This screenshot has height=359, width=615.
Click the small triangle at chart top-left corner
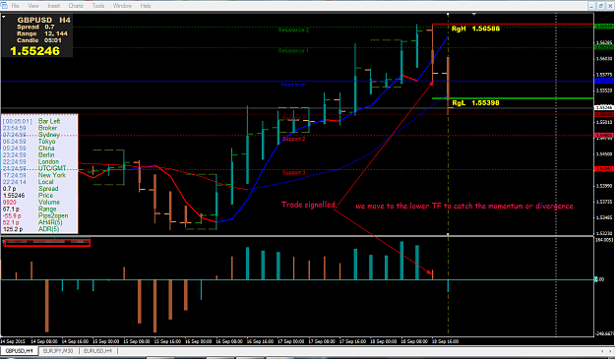pos(4,17)
